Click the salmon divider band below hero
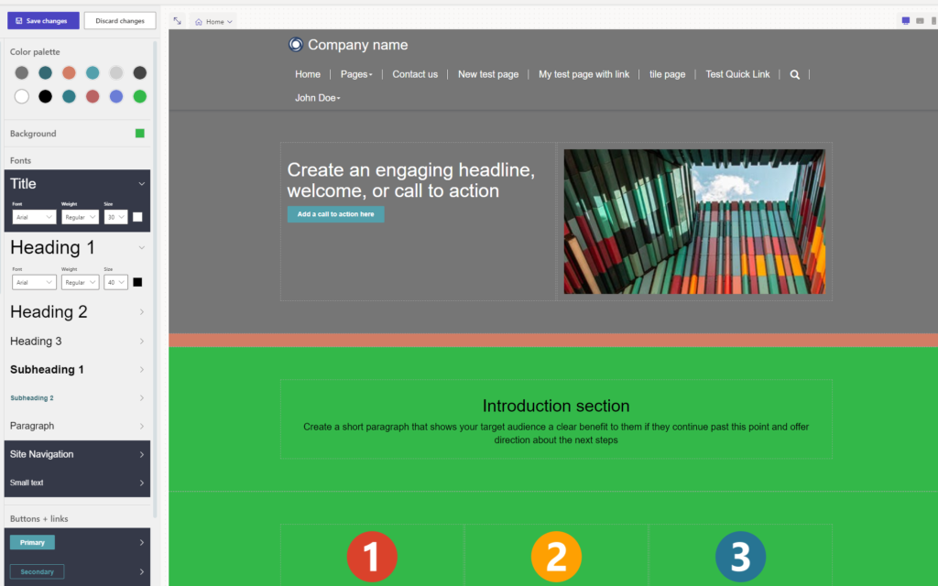 tap(553, 341)
